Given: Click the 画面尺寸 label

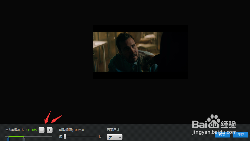Looking at the screenshot, I should 113,130.
